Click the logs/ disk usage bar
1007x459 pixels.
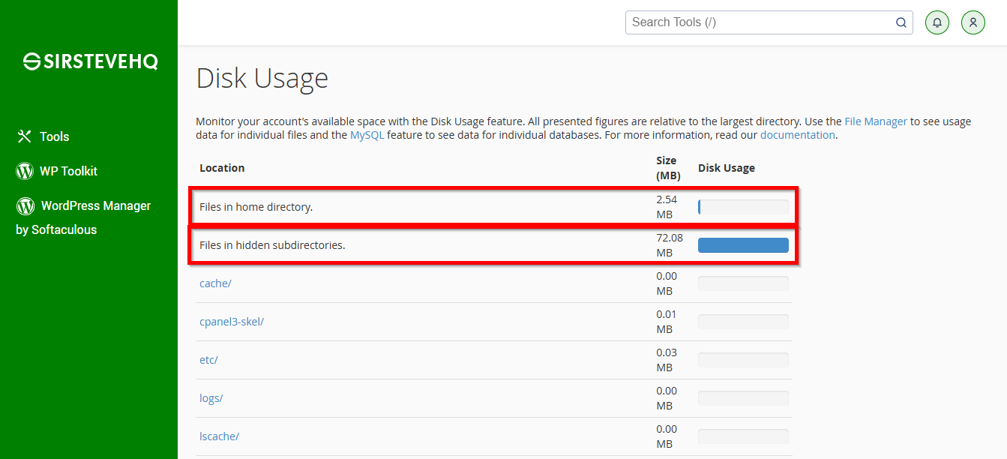click(x=743, y=398)
